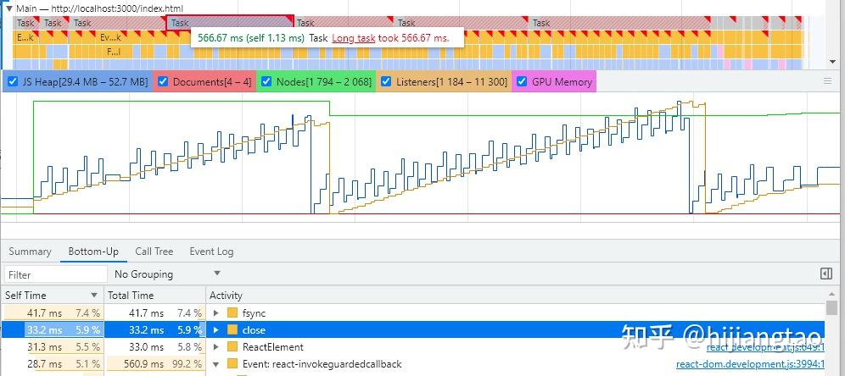Toggle the Listeners checkbox

click(x=386, y=82)
